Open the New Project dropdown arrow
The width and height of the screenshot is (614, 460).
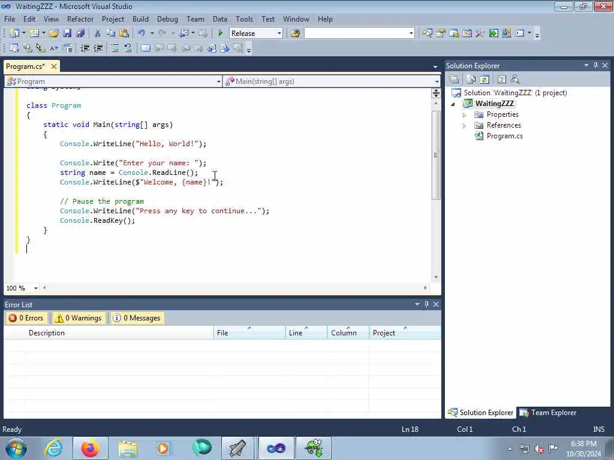23,33
